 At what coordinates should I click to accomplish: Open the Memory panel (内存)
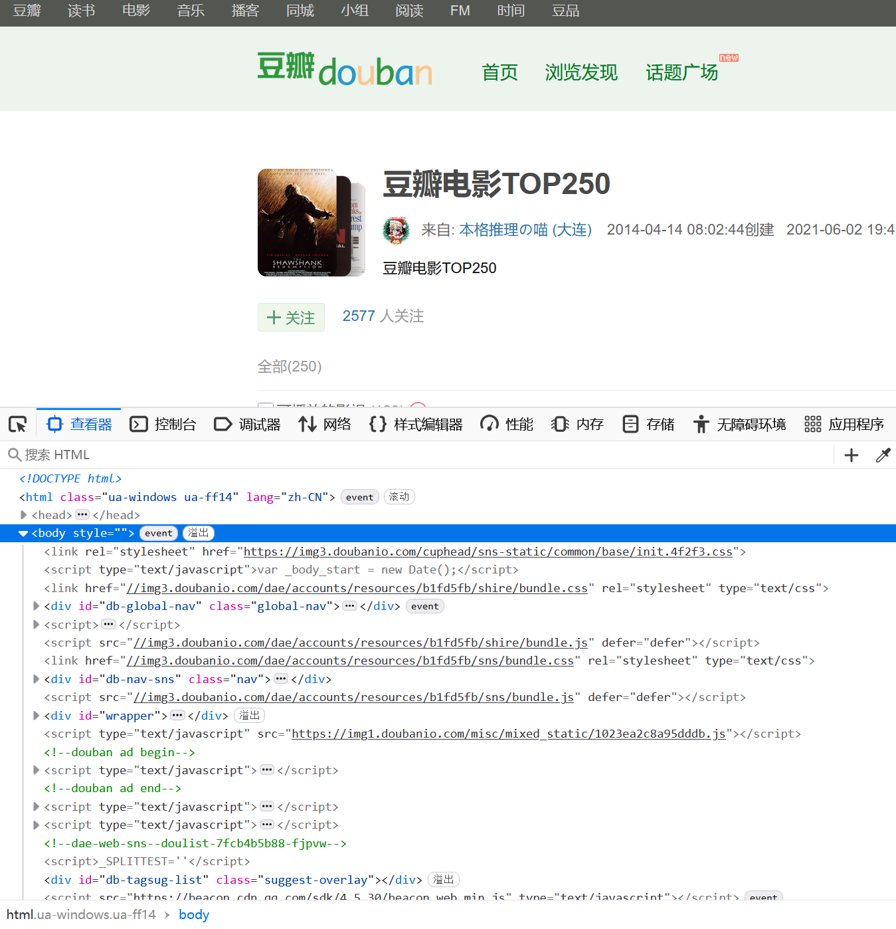tap(577, 424)
